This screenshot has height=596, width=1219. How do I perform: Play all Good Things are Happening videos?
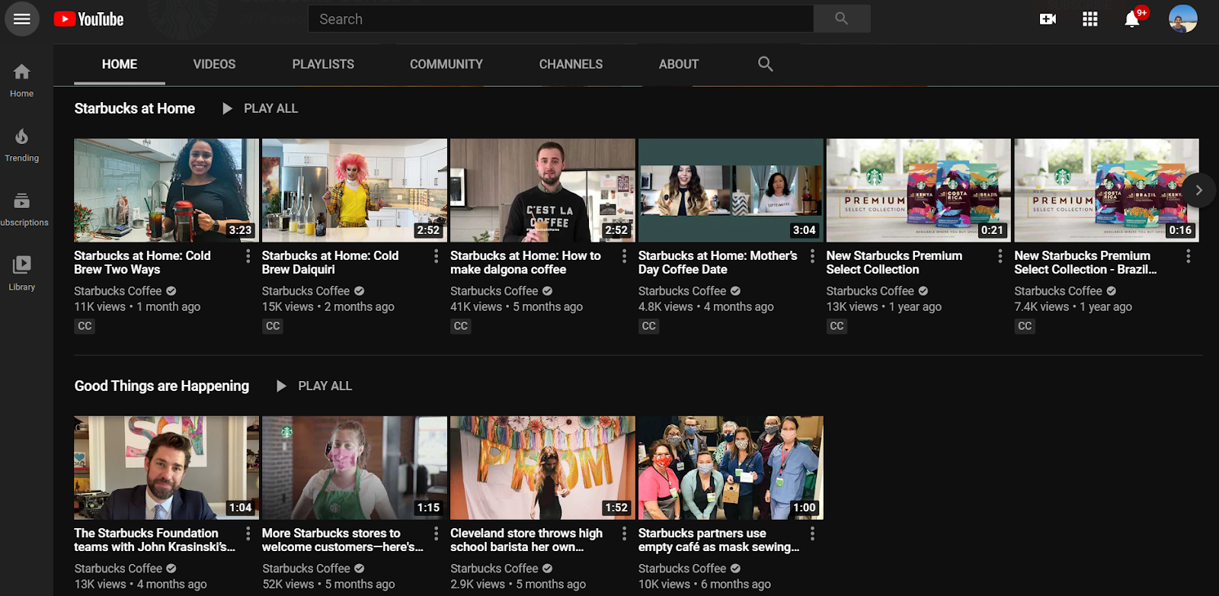(x=314, y=386)
